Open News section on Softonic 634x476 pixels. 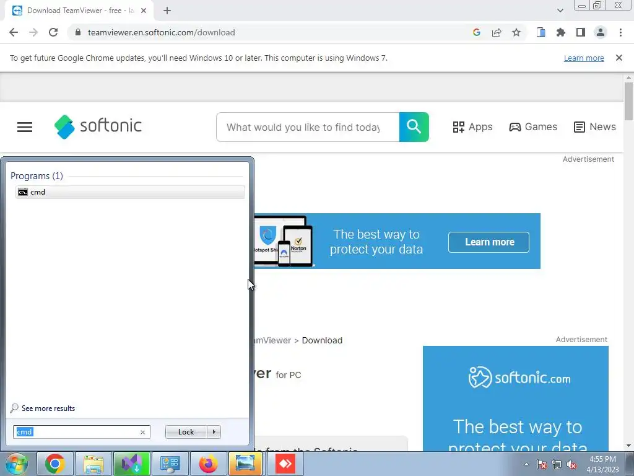(595, 126)
